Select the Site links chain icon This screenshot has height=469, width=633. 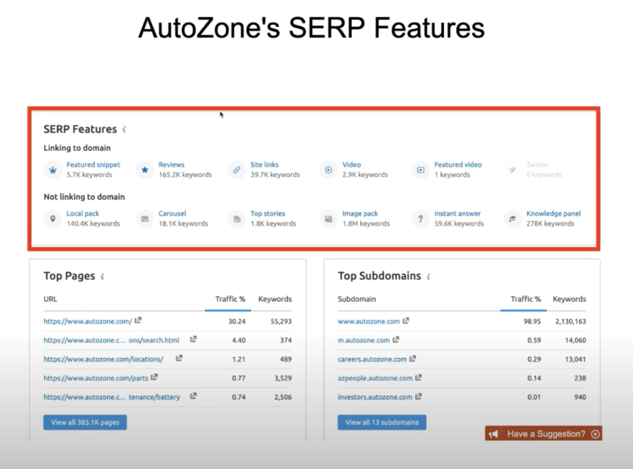pyautogui.click(x=236, y=169)
